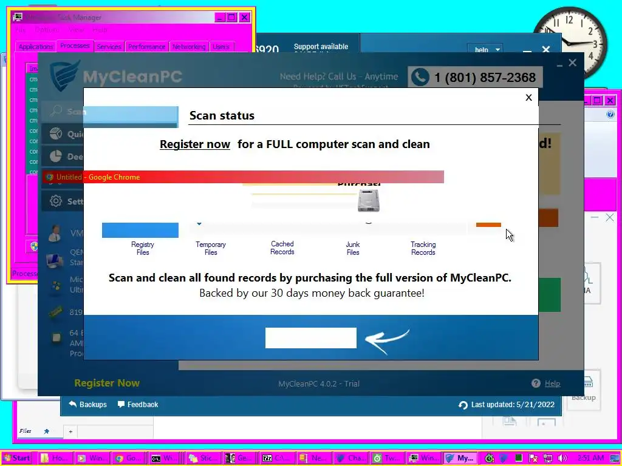Switch to Processes tab in Task Manager
The width and height of the screenshot is (622, 466).
tap(75, 46)
